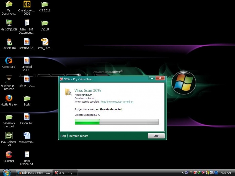Open the Grameenphone internet shortcut
This screenshot has width=235, height=176.
coord(9,79)
